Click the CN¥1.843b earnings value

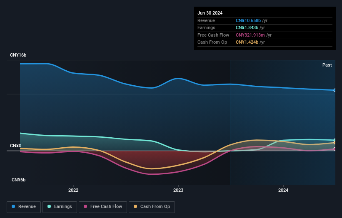247,27
